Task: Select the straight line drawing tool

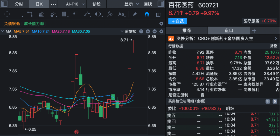Action: pos(19,14)
